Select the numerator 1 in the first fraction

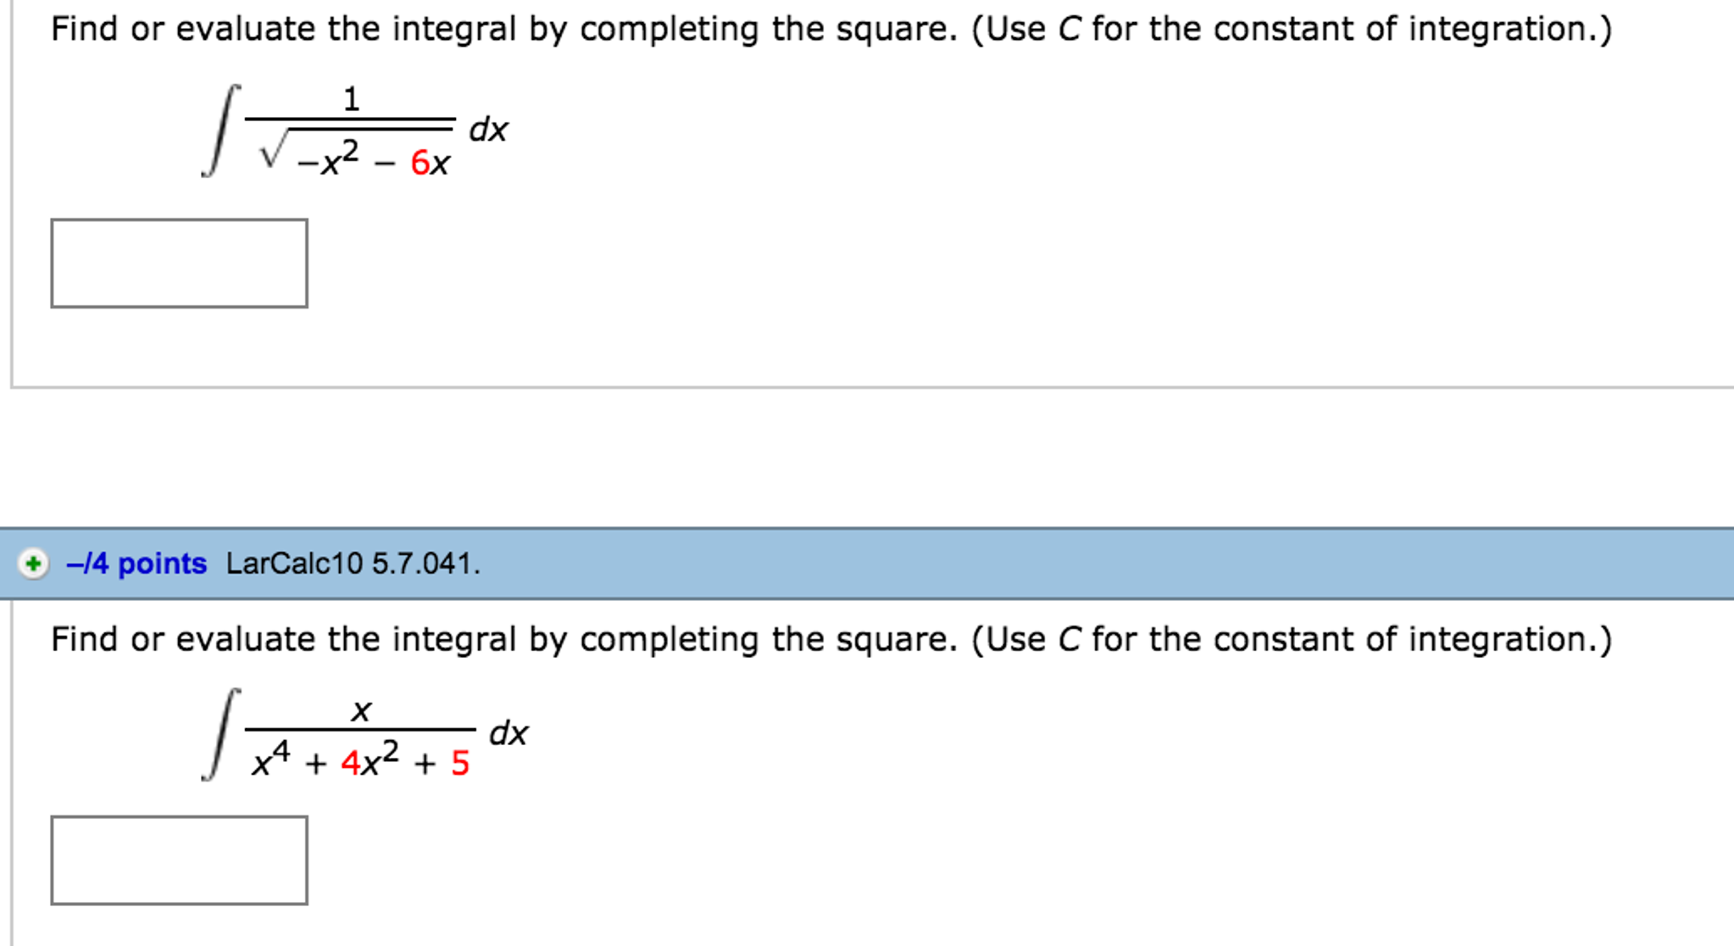351,99
